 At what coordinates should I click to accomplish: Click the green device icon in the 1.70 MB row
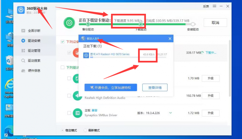coord(76,78)
